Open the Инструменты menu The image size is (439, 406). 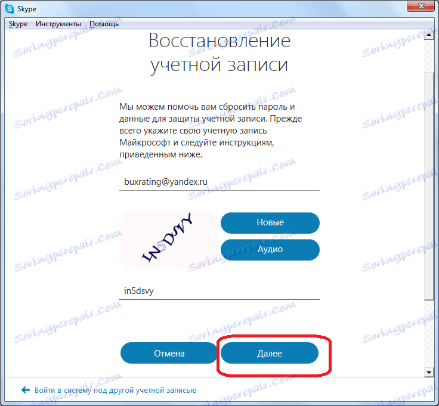coord(58,24)
